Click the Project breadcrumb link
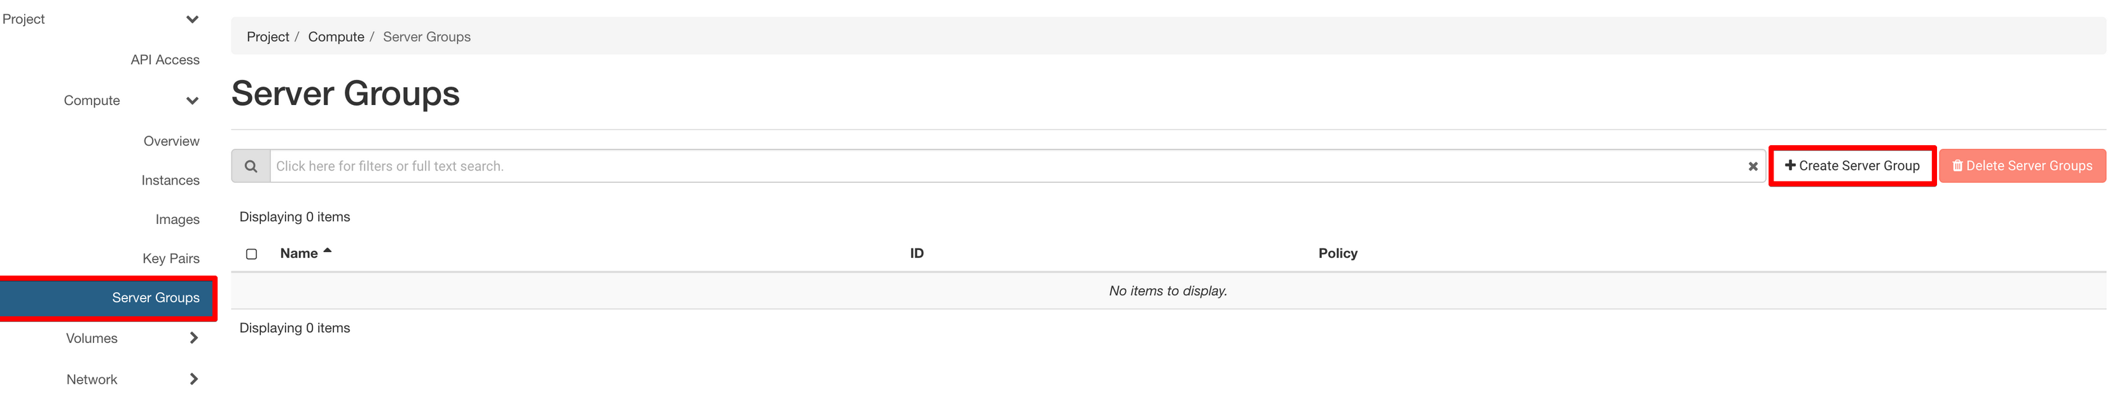 [267, 37]
